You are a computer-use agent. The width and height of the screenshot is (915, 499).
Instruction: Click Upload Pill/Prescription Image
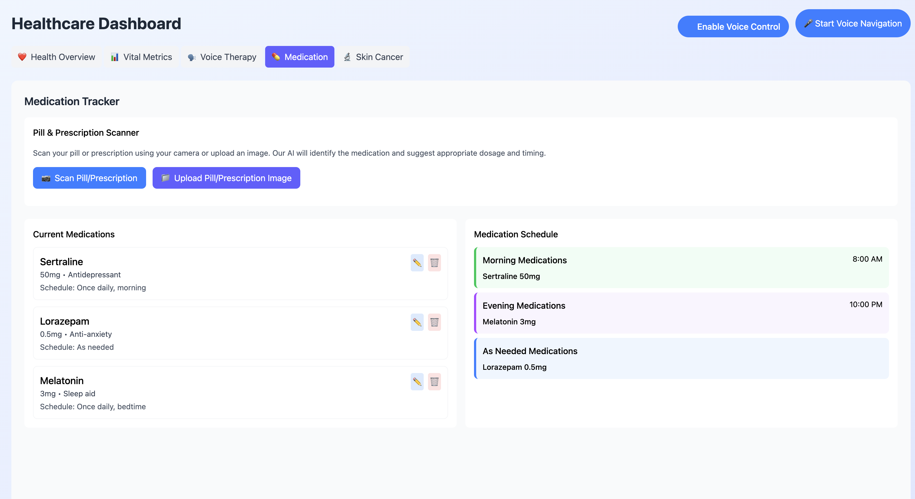pyautogui.click(x=226, y=178)
